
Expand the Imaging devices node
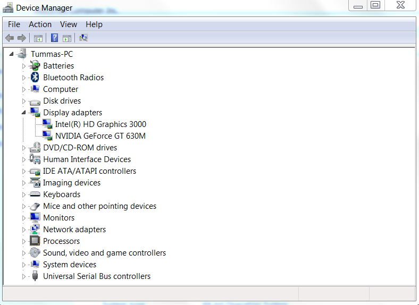[x=24, y=183]
